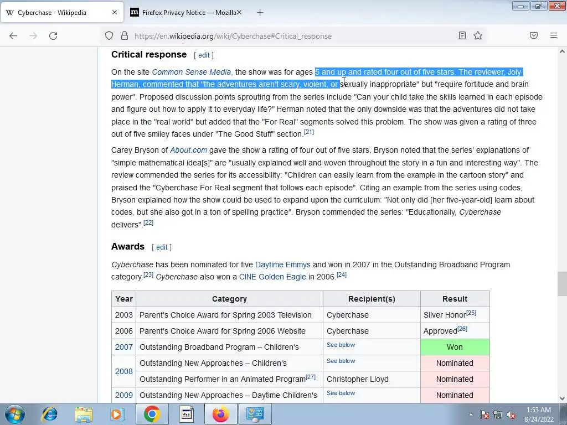Click Parent's Choice Award for Spring 2006 Website

pyautogui.click(x=223, y=331)
